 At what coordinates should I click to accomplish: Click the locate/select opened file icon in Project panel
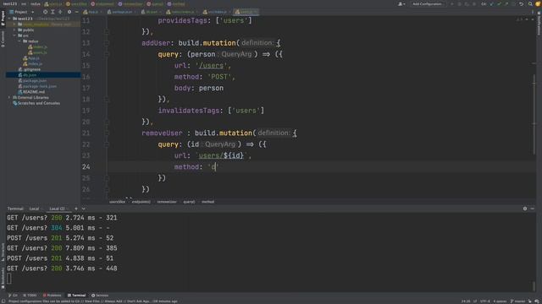click(45, 12)
